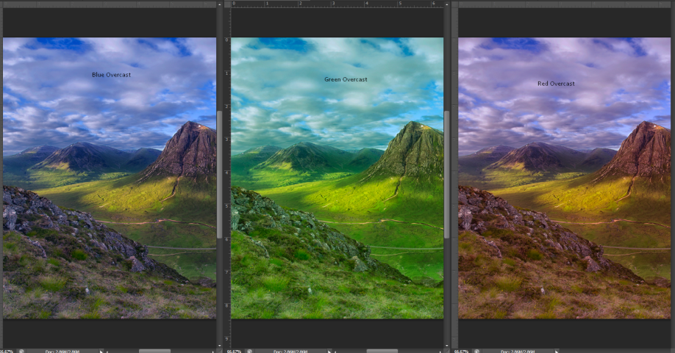675x353 pixels.
Task: Click the ruler origin corner of Green Overcast
Action: pos(227,4)
